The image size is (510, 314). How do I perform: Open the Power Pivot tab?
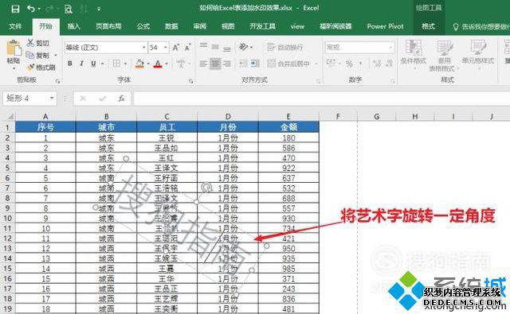[x=386, y=26]
